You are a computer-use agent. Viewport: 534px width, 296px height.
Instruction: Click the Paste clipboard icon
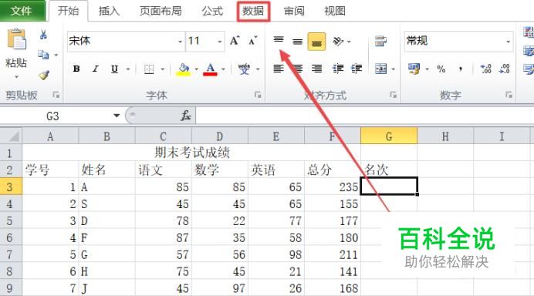[16, 39]
